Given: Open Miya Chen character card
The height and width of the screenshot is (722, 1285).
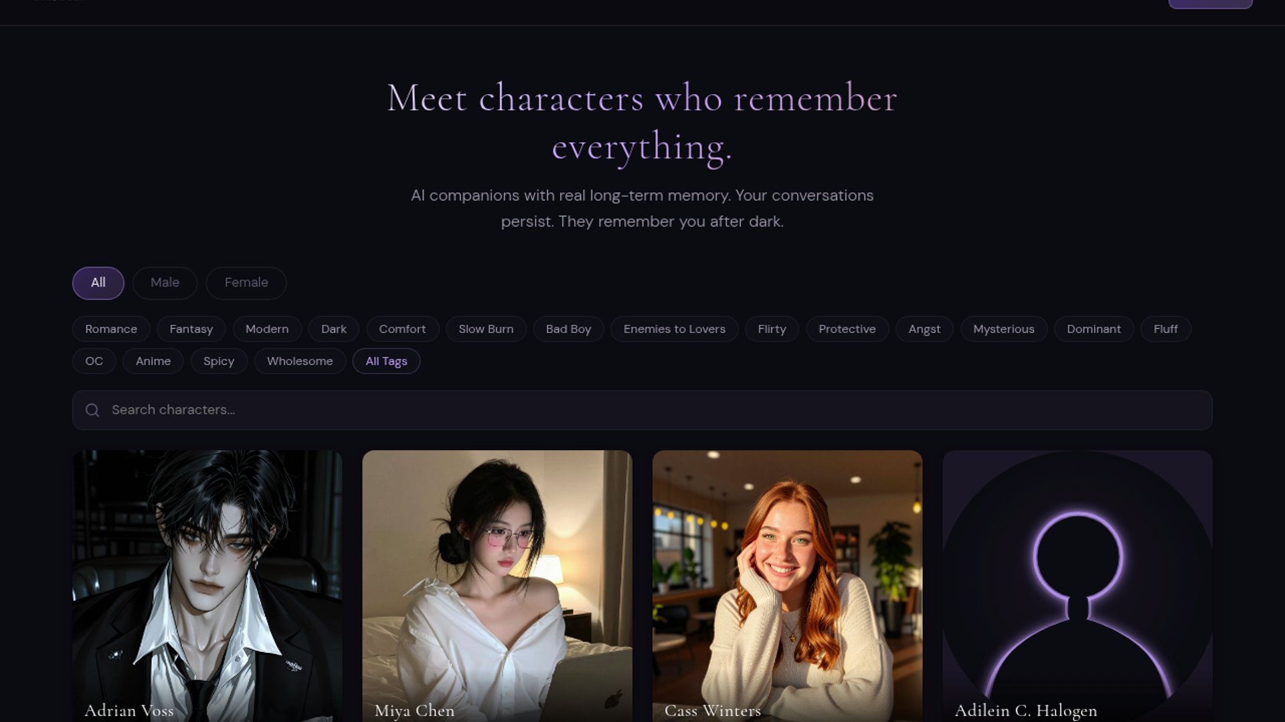Looking at the screenshot, I should click(497, 586).
